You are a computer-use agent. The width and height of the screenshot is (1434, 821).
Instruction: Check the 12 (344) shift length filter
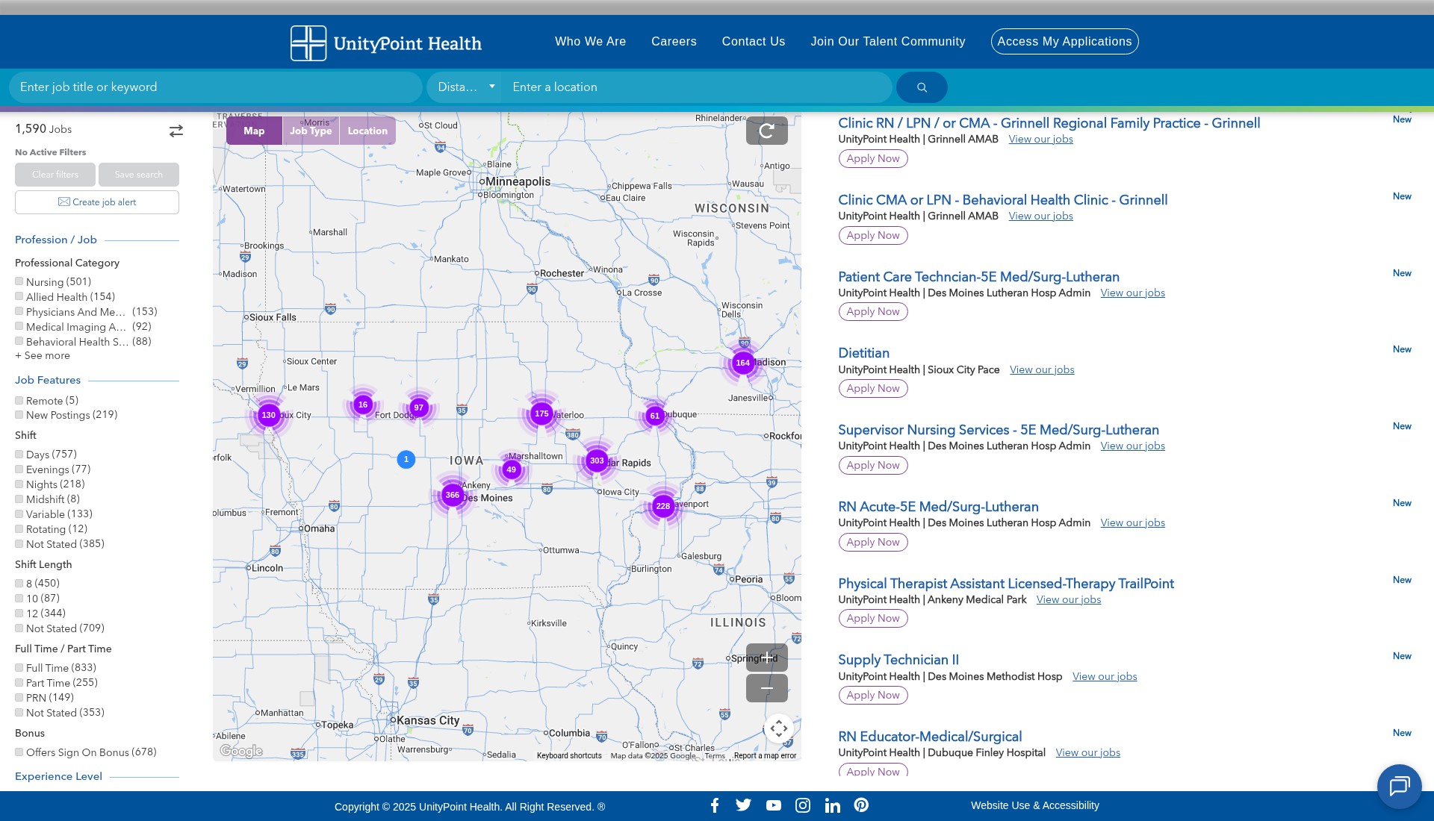pos(19,613)
